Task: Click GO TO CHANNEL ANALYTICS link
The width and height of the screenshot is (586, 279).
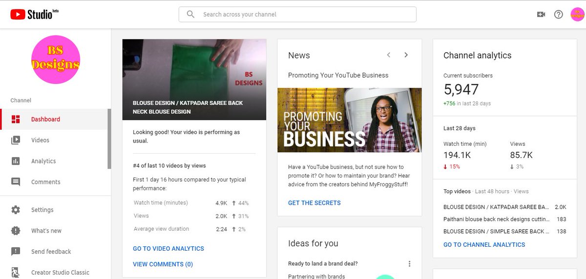Action: coord(484,245)
